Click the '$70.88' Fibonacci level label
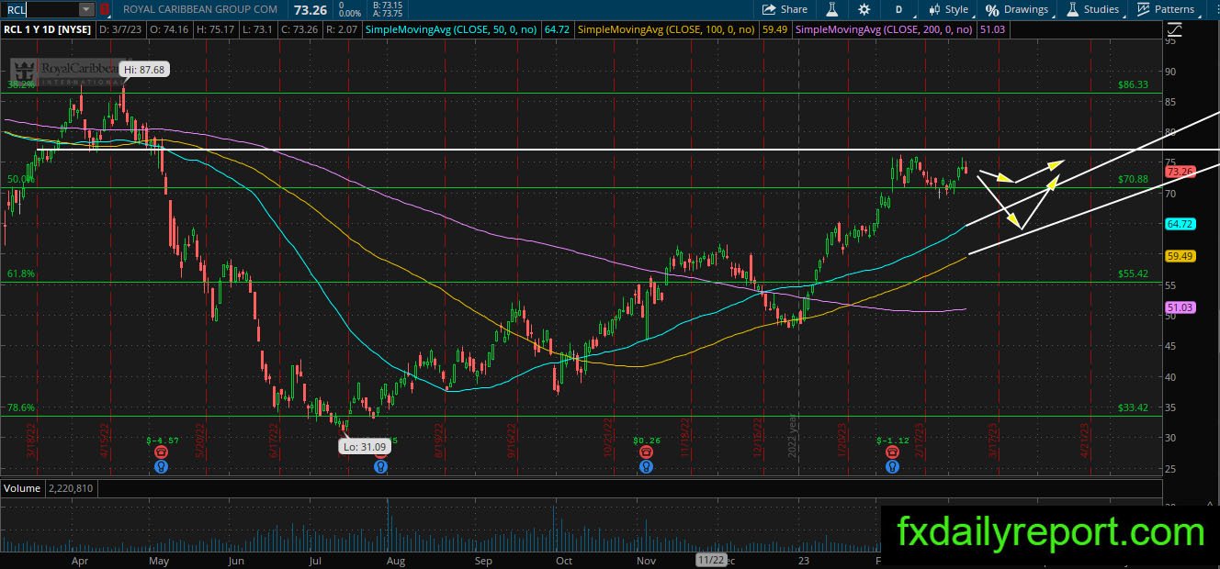Image resolution: width=1220 pixels, height=569 pixels. (x=1134, y=179)
